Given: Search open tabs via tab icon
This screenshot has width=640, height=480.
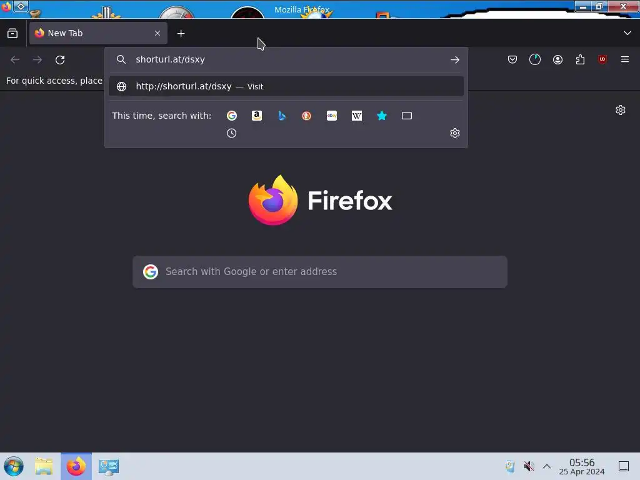Looking at the screenshot, I should 406,116.
